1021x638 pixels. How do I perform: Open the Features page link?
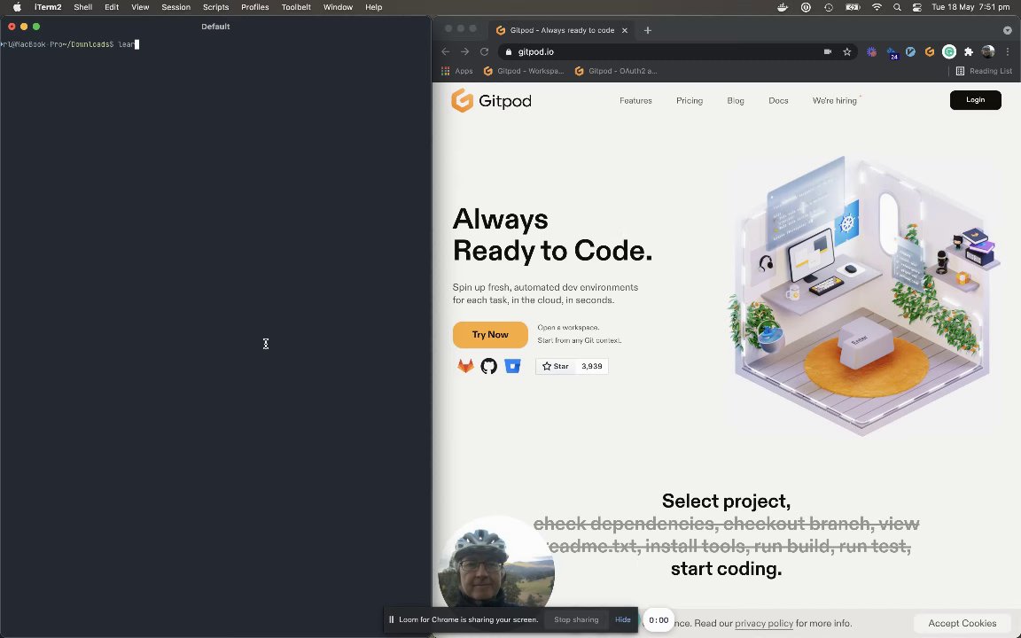point(635,100)
